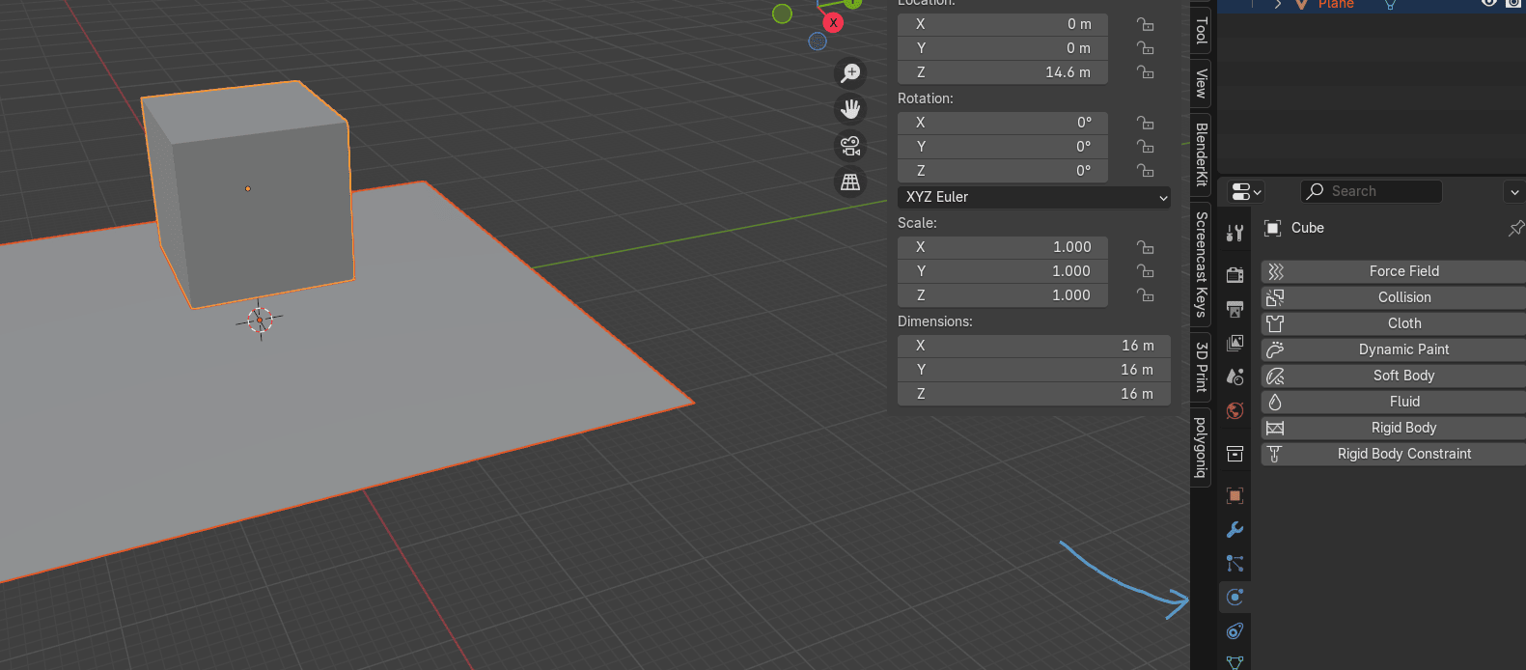Viewport: 1526px width, 670px height.
Task: Open the Particles properties tab icon
Action: pyautogui.click(x=1235, y=564)
